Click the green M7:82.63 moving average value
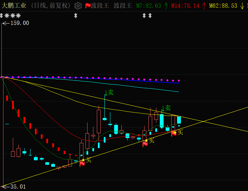248x191 pixels. click(148, 6)
